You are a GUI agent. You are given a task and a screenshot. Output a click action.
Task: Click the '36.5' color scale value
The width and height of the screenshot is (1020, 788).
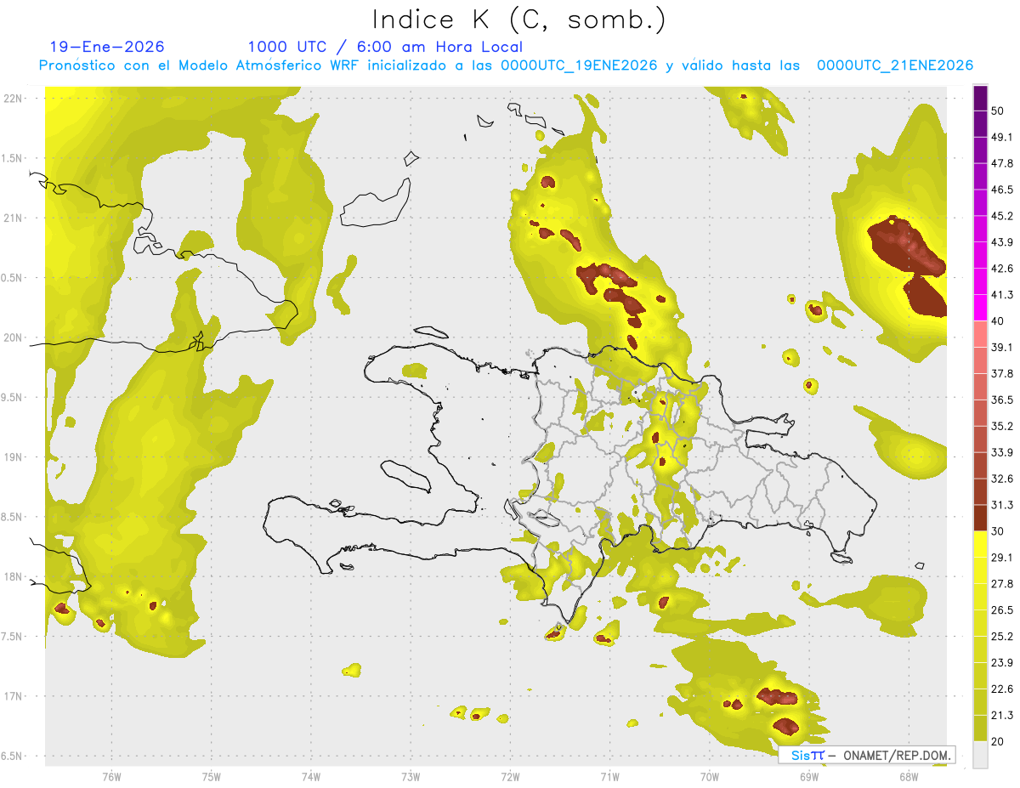[1003, 400]
